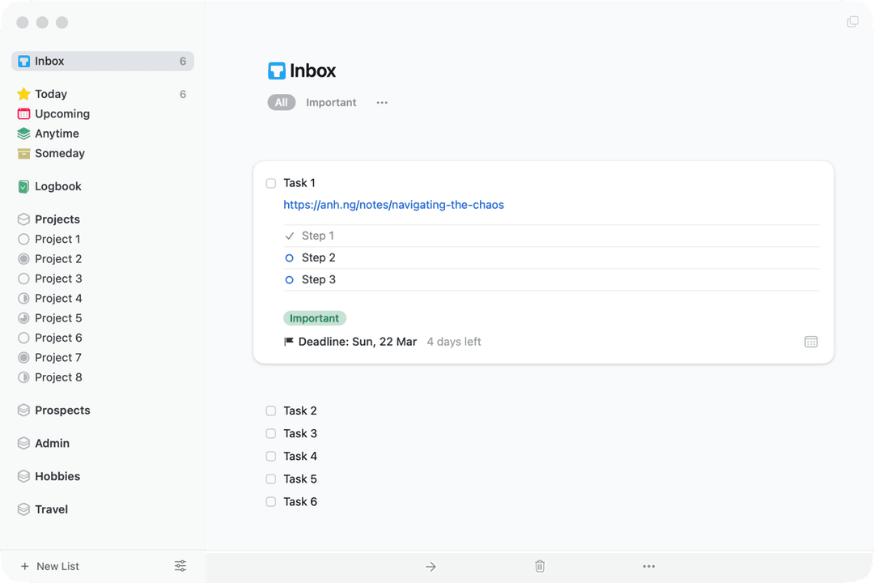Switch to the Important tab
Screen dimensions: 874x583
(331, 102)
